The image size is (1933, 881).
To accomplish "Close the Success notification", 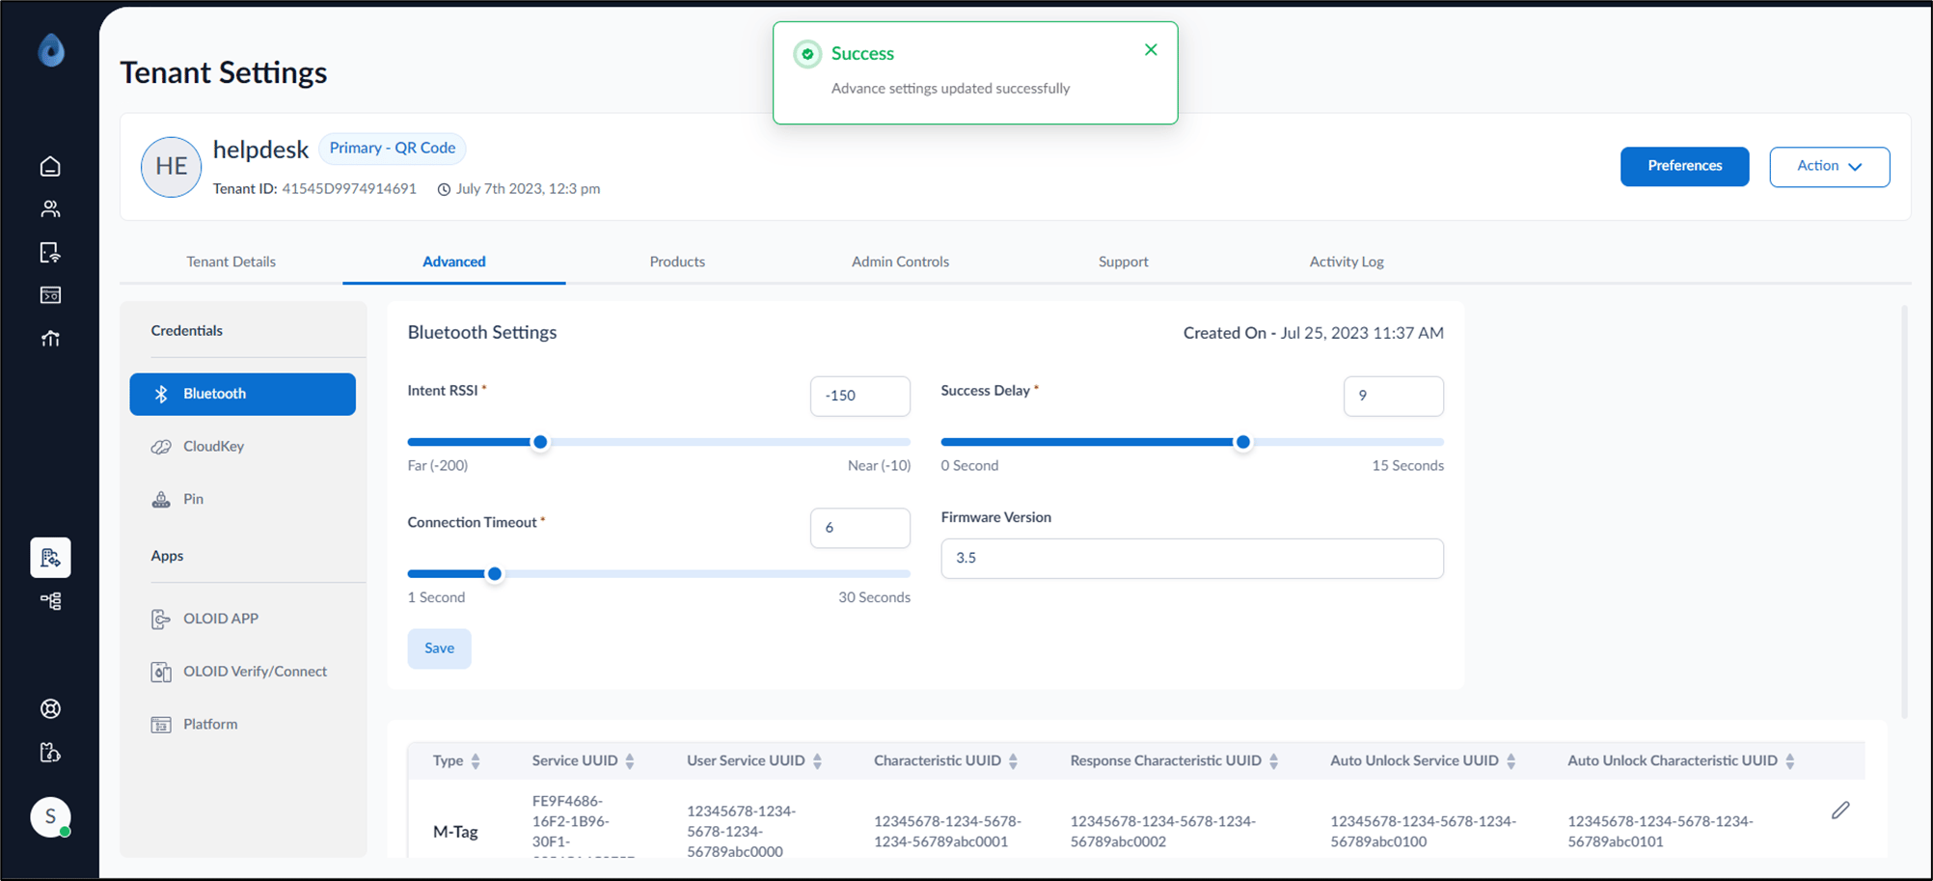I will coord(1151,50).
